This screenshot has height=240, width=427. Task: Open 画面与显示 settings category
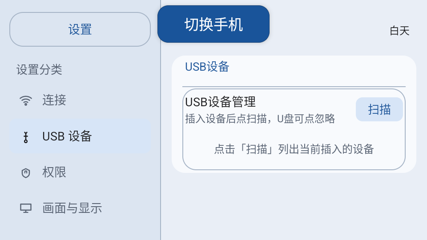point(80,208)
